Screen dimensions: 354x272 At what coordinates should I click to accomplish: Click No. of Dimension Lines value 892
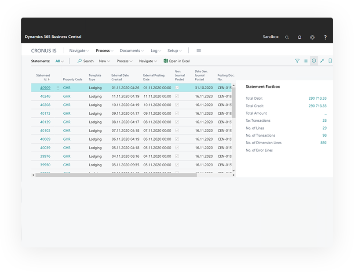point(323,142)
